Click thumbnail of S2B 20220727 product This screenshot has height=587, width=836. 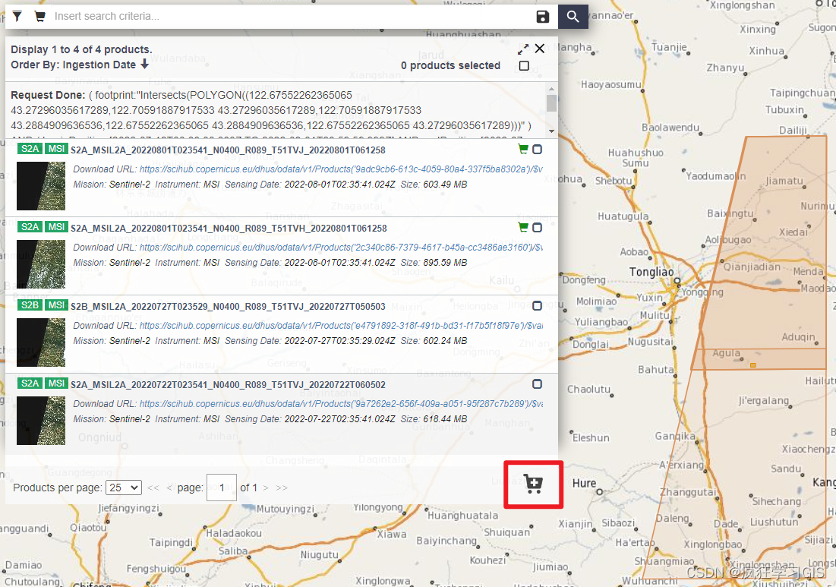coord(41,342)
